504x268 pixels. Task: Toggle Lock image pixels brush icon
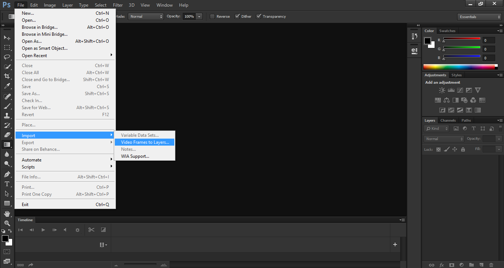click(x=446, y=149)
